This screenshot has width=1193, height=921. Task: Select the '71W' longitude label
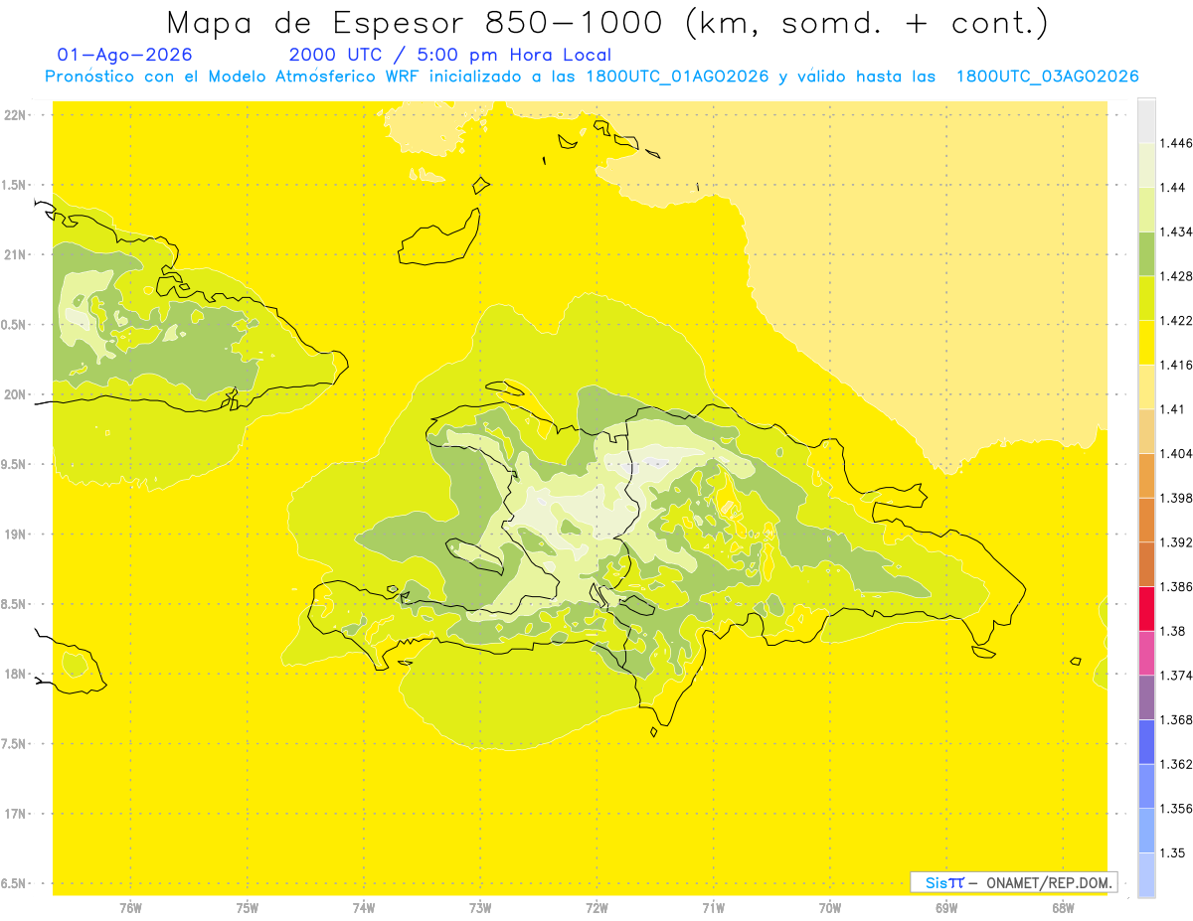713,908
